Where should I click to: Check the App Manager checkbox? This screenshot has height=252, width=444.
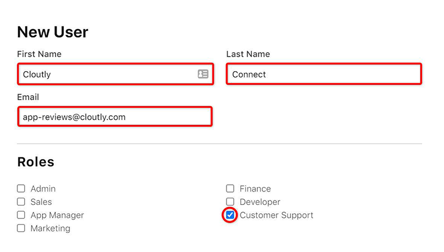(21, 215)
